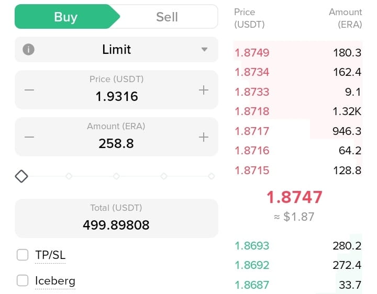
Task: Click the Amount (ERA) field showing 258.8
Action: pos(116,137)
